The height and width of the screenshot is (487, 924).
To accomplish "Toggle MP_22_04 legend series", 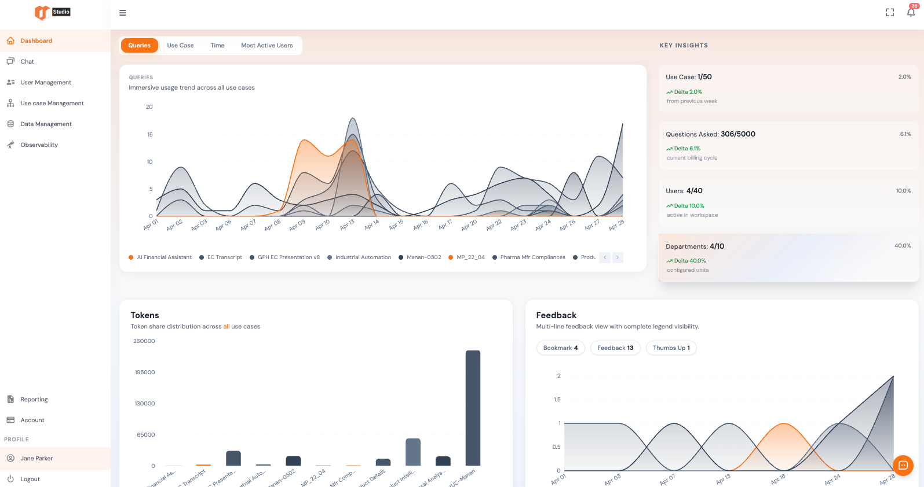I will coord(466,257).
